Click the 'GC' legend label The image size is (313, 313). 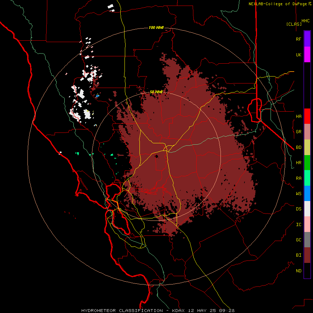tap(298, 240)
